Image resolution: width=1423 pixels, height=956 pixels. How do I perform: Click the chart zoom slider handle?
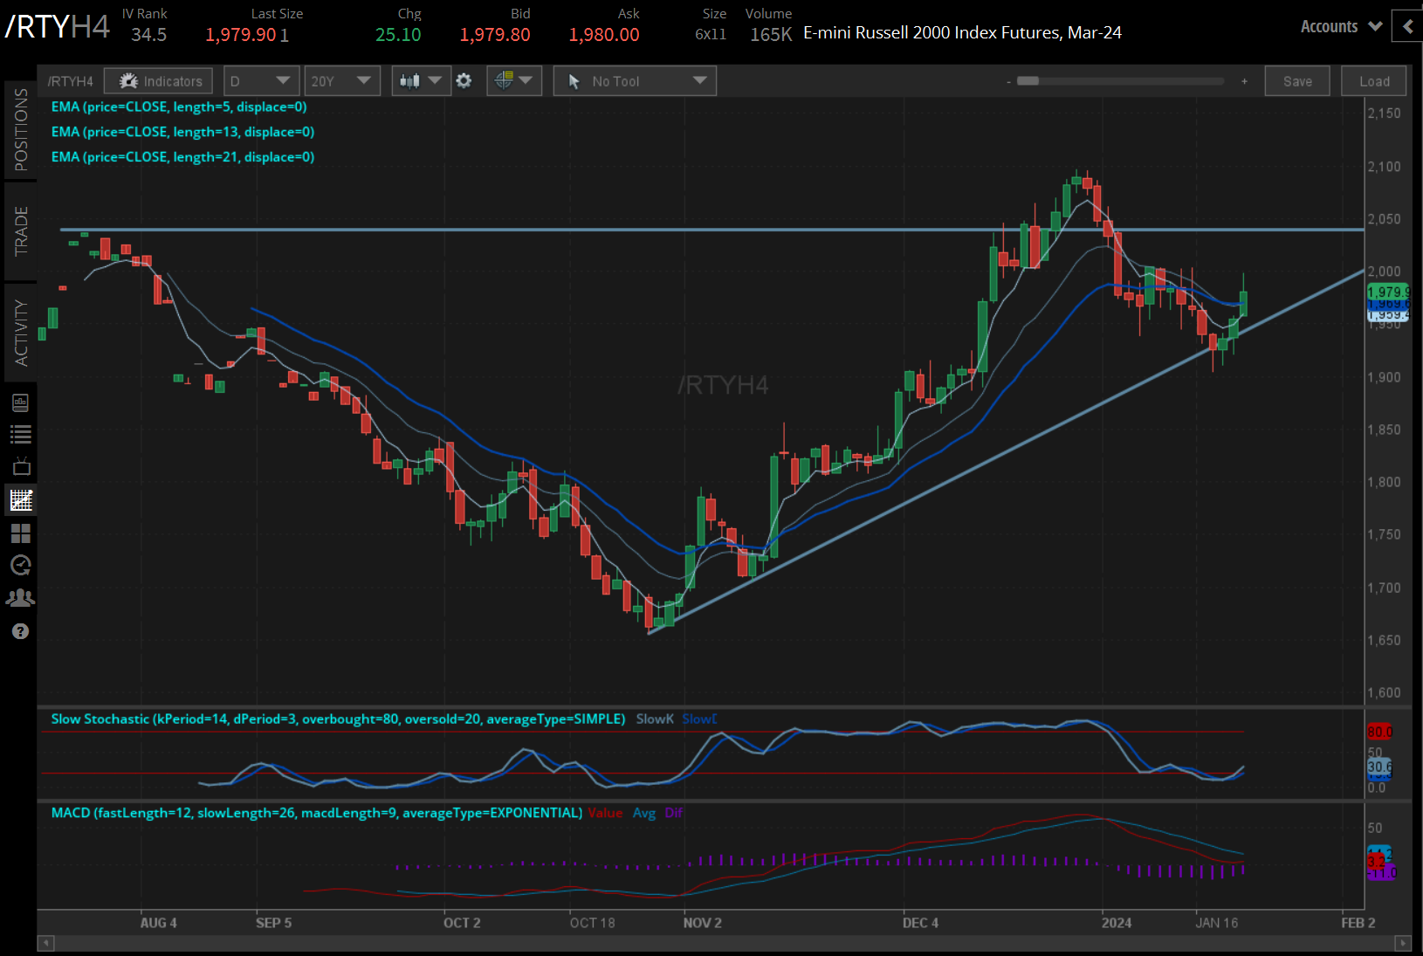coord(1028,81)
